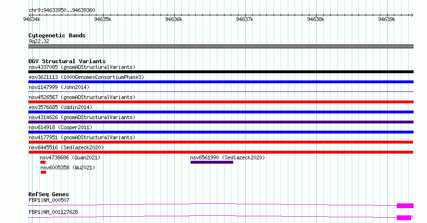Open the nsv6561990 (Sedlazeck2020) label
This screenshot has width=427, height=223.
tap(227, 157)
